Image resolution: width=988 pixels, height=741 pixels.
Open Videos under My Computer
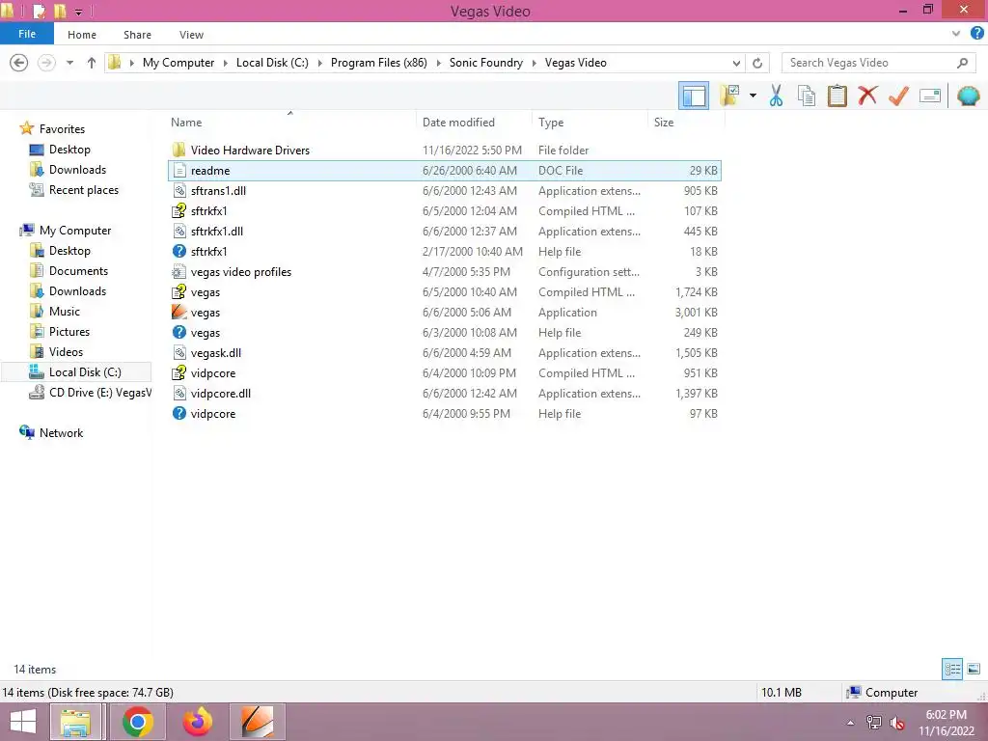pos(66,351)
